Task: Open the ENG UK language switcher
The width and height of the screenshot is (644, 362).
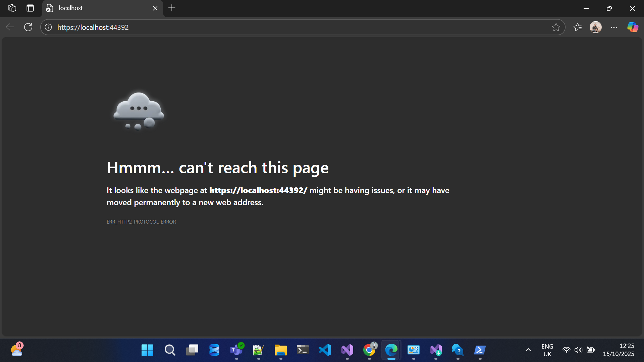Action: click(x=547, y=350)
